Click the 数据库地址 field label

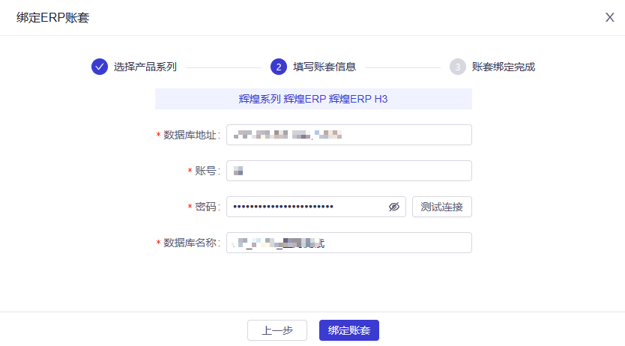pos(191,135)
